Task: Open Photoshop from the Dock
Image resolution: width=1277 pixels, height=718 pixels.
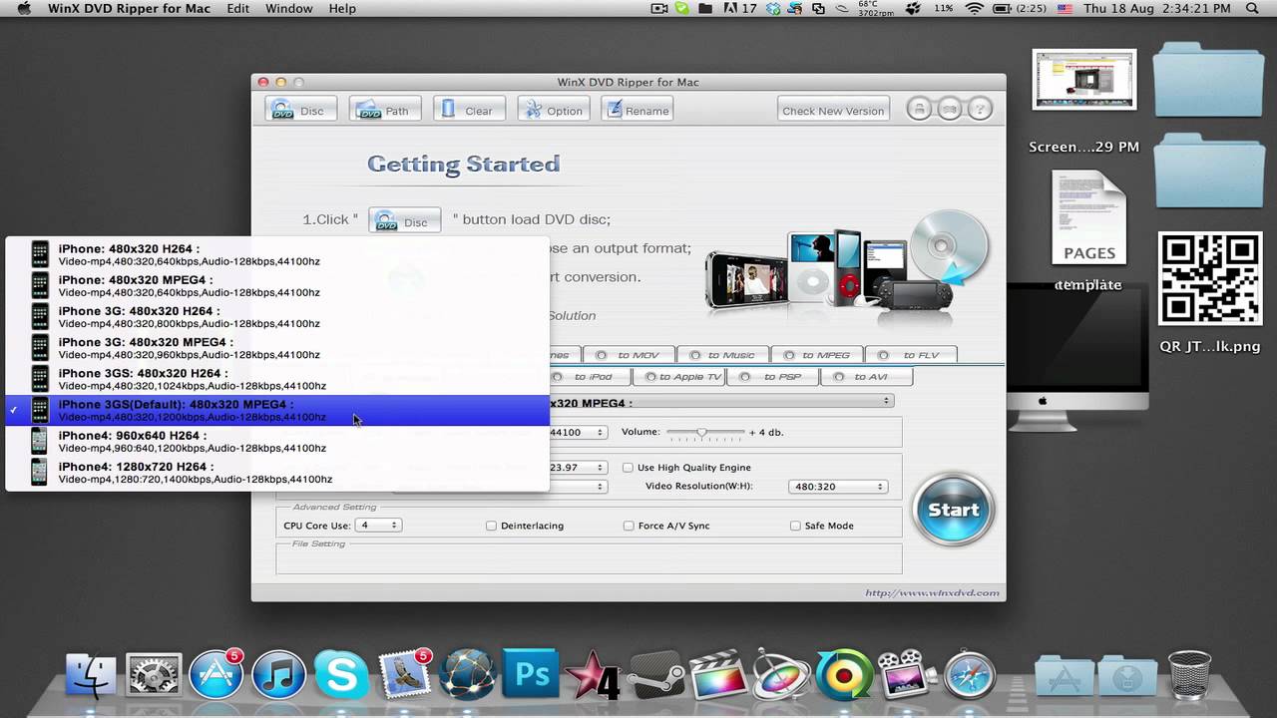Action: click(x=530, y=675)
